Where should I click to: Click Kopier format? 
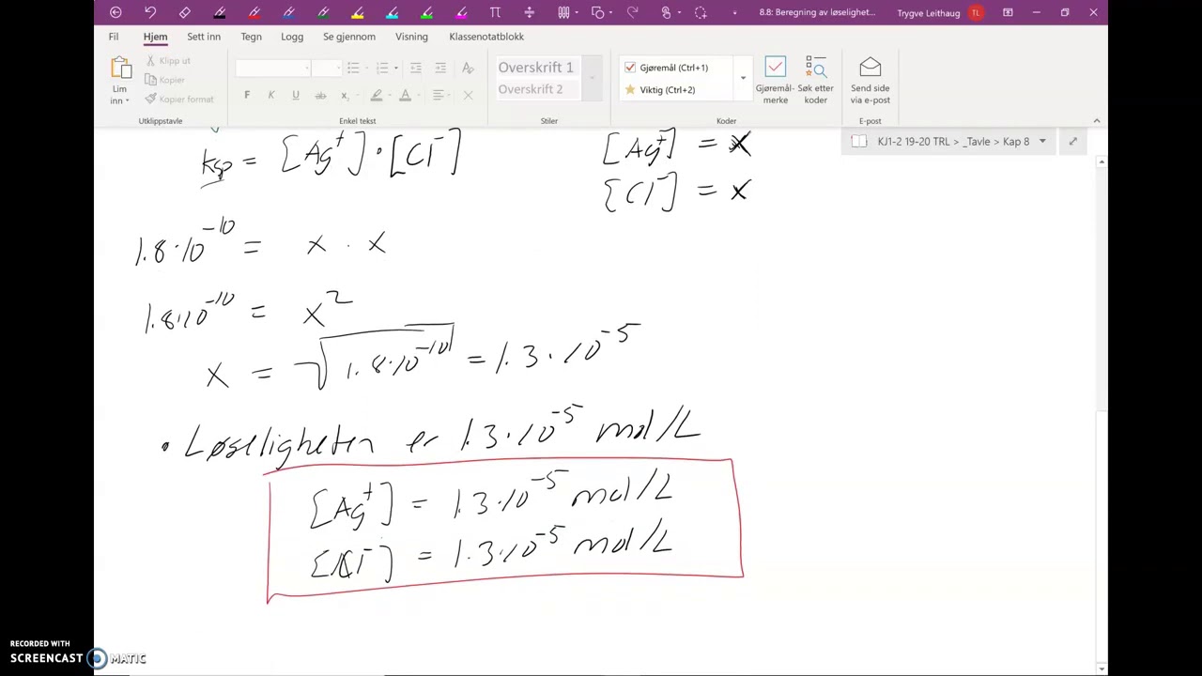coord(179,99)
